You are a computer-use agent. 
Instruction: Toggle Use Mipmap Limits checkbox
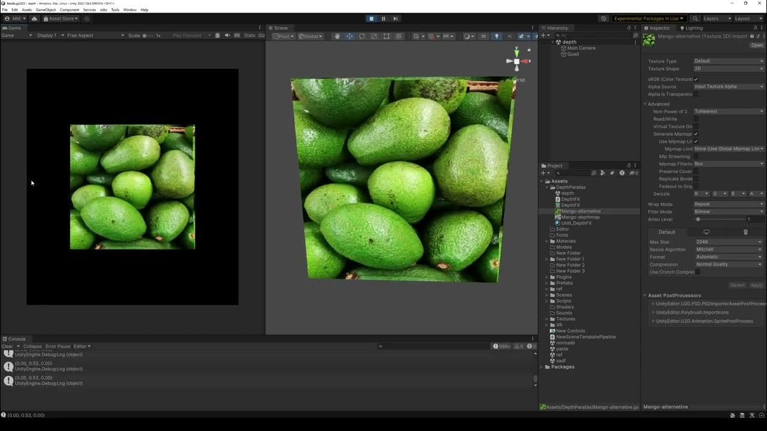coord(696,141)
